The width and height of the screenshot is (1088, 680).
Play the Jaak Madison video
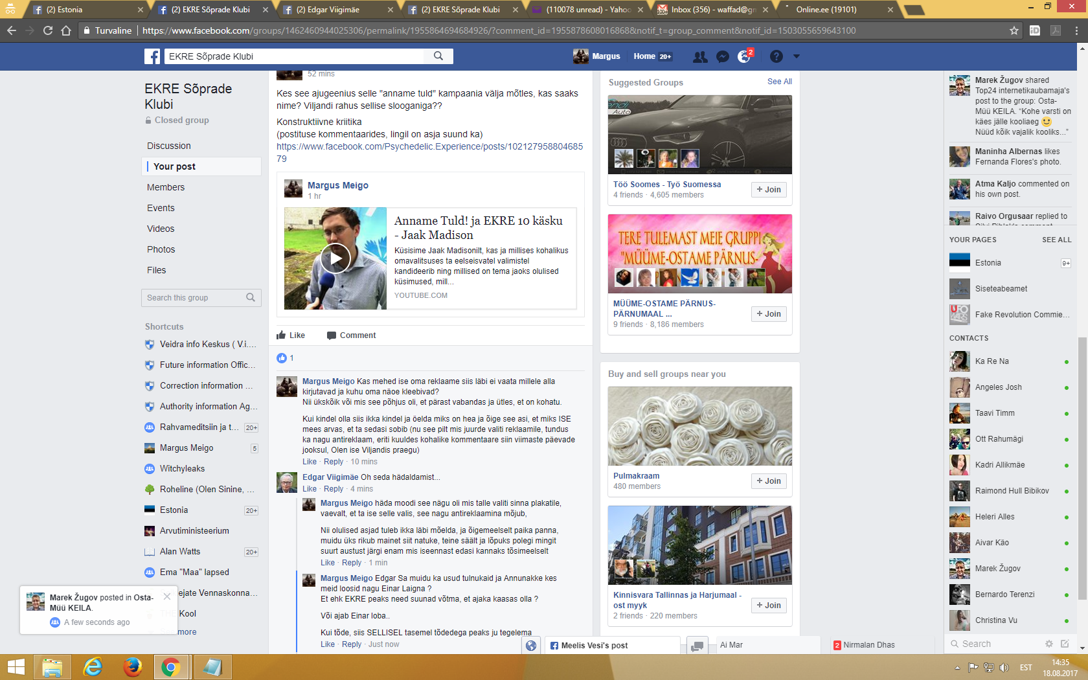[x=335, y=258]
